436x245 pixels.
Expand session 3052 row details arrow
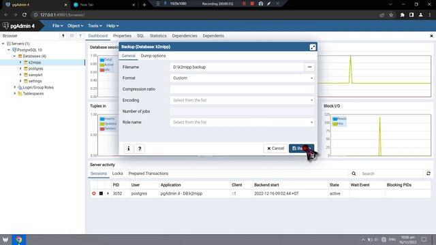pos(108,193)
